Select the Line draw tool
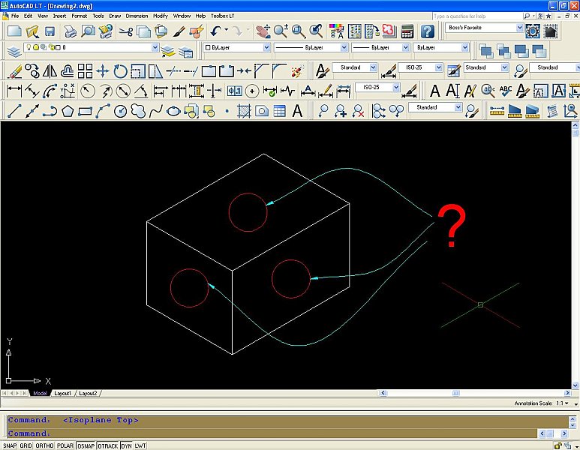This screenshot has height=450, width=580. (14, 110)
